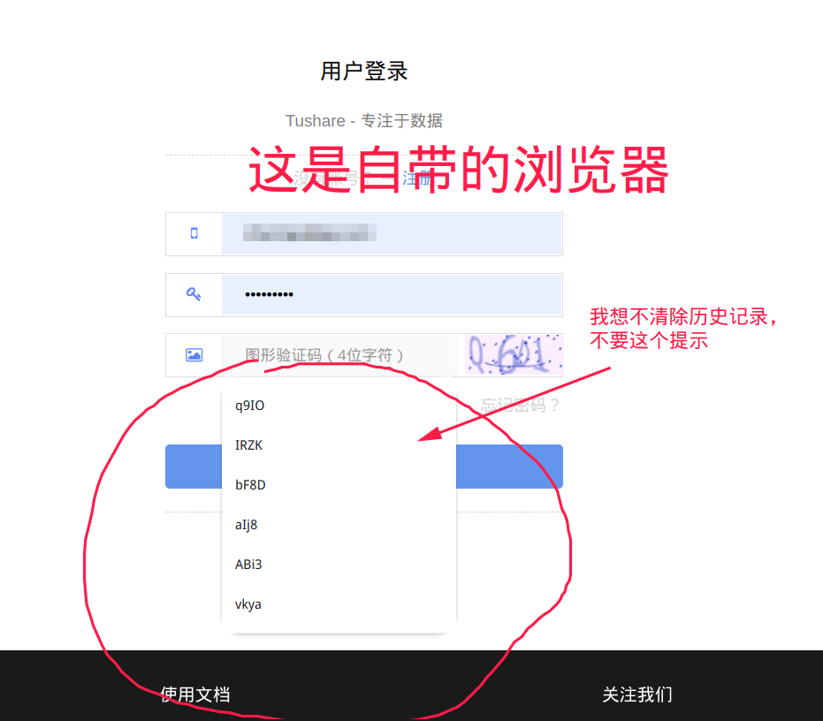Open the 使用文档 documentation link
823x721 pixels.
[x=194, y=695]
